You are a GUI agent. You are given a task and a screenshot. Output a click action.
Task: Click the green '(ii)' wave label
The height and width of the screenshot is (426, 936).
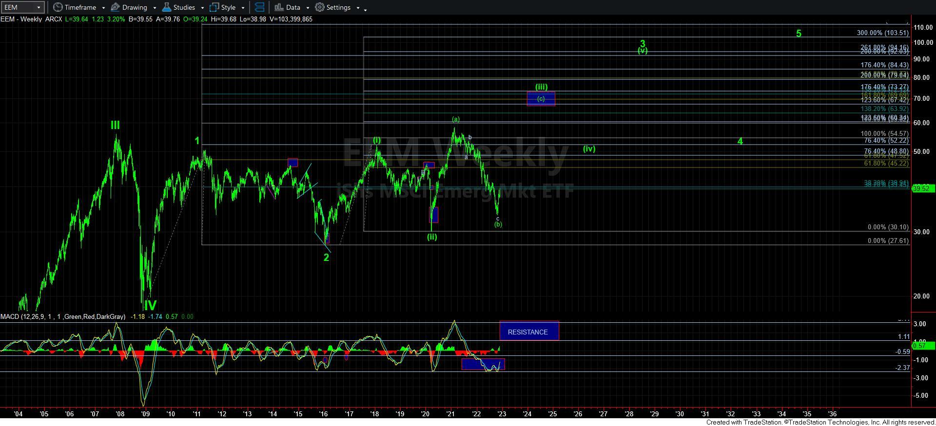(x=432, y=237)
